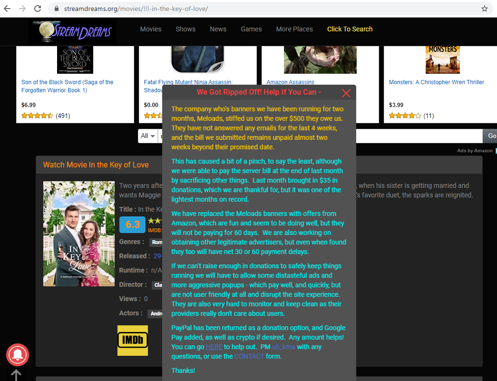Image resolution: width=497 pixels, height=381 pixels.
Task: Click the address bar URL field
Action: pyautogui.click(x=266, y=9)
